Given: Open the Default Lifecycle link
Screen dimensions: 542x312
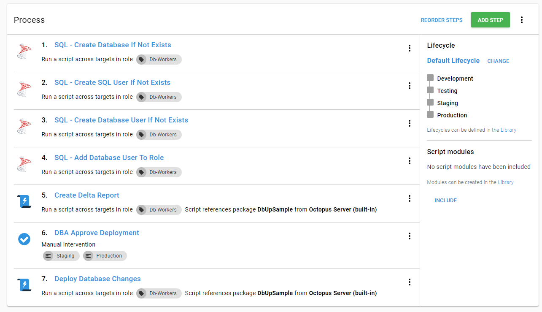Looking at the screenshot, I should pyautogui.click(x=453, y=61).
